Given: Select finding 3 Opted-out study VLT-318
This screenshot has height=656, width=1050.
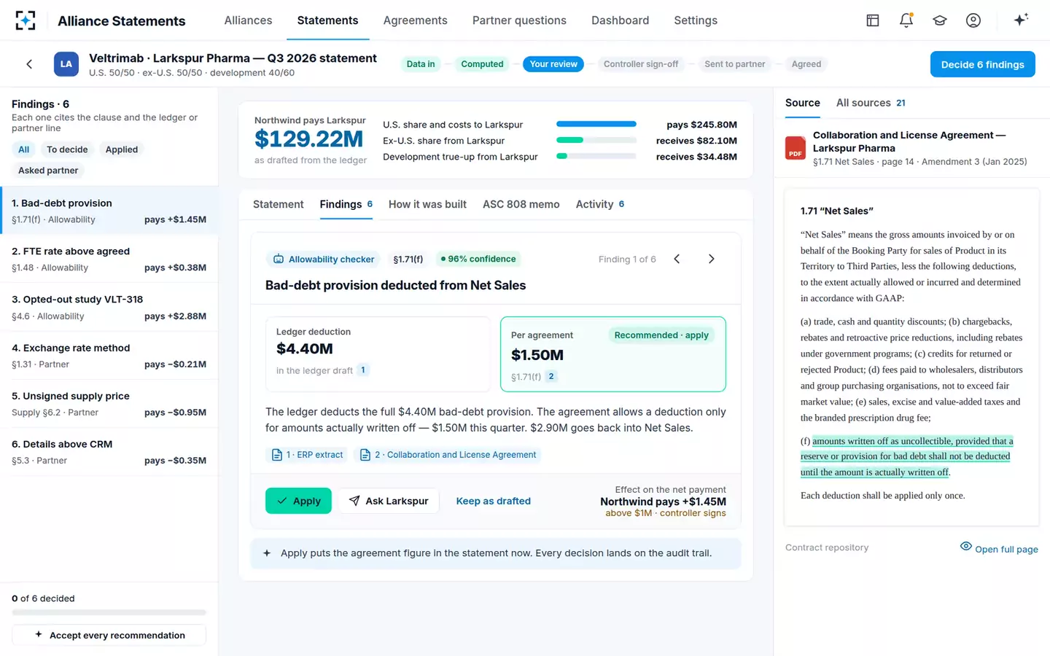Looking at the screenshot, I should pos(109,307).
